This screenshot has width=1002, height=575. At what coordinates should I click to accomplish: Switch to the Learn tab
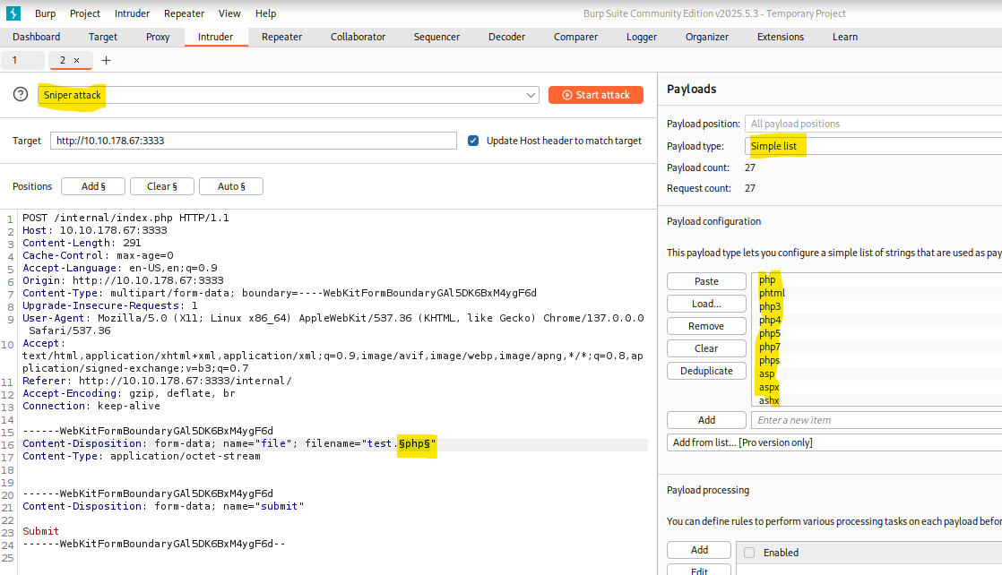coord(845,37)
